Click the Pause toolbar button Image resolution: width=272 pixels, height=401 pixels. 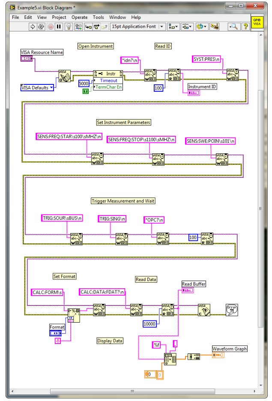click(x=59, y=27)
